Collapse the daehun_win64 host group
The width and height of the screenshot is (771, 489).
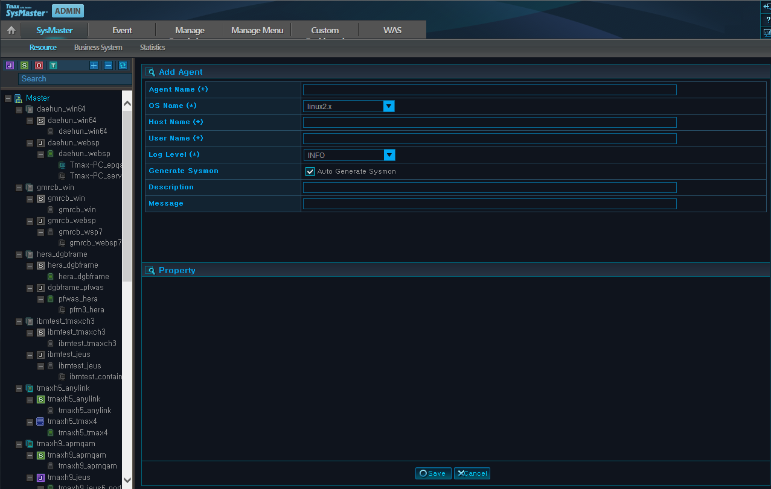(x=19, y=110)
